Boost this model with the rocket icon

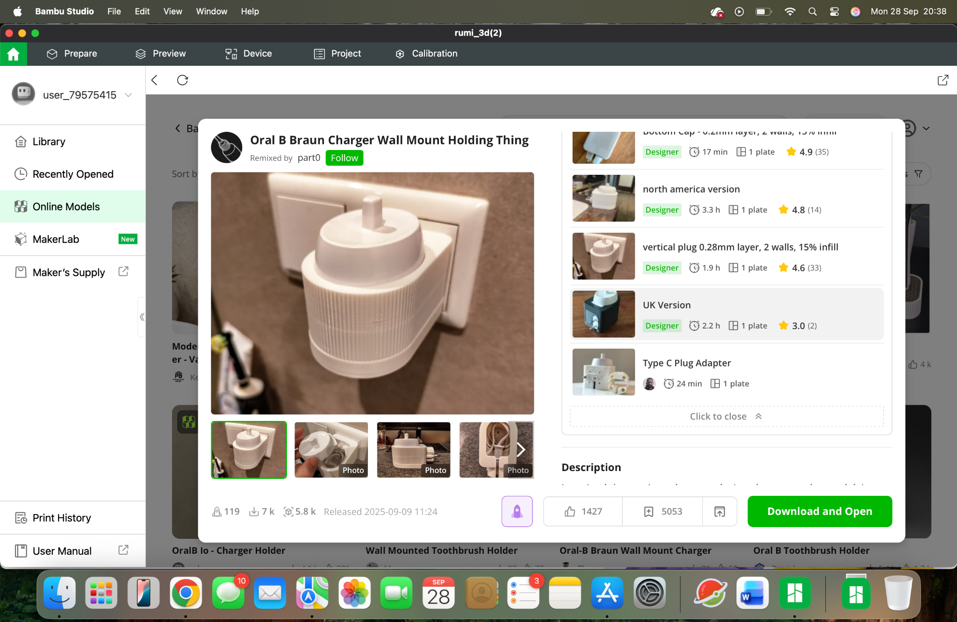(517, 511)
